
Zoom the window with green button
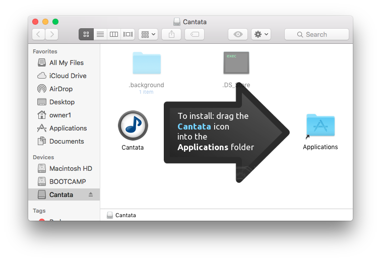point(55,22)
